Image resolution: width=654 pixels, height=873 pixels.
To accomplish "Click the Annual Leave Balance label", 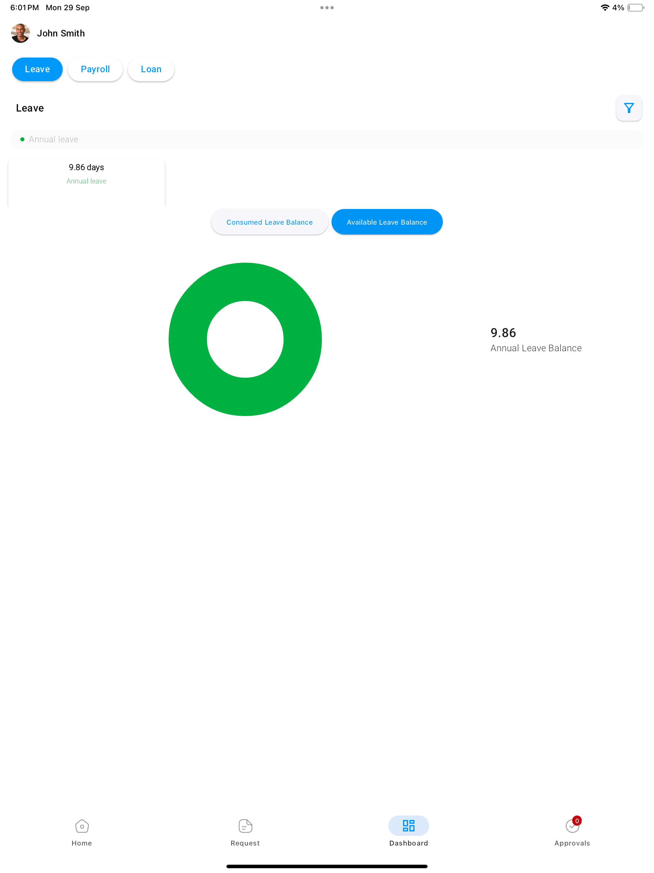I will pyautogui.click(x=536, y=348).
